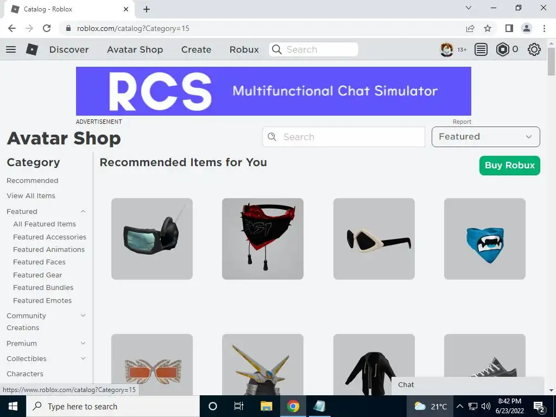Open the tab search chevron in title bar
Screen dimensions: 556x417
469,8
